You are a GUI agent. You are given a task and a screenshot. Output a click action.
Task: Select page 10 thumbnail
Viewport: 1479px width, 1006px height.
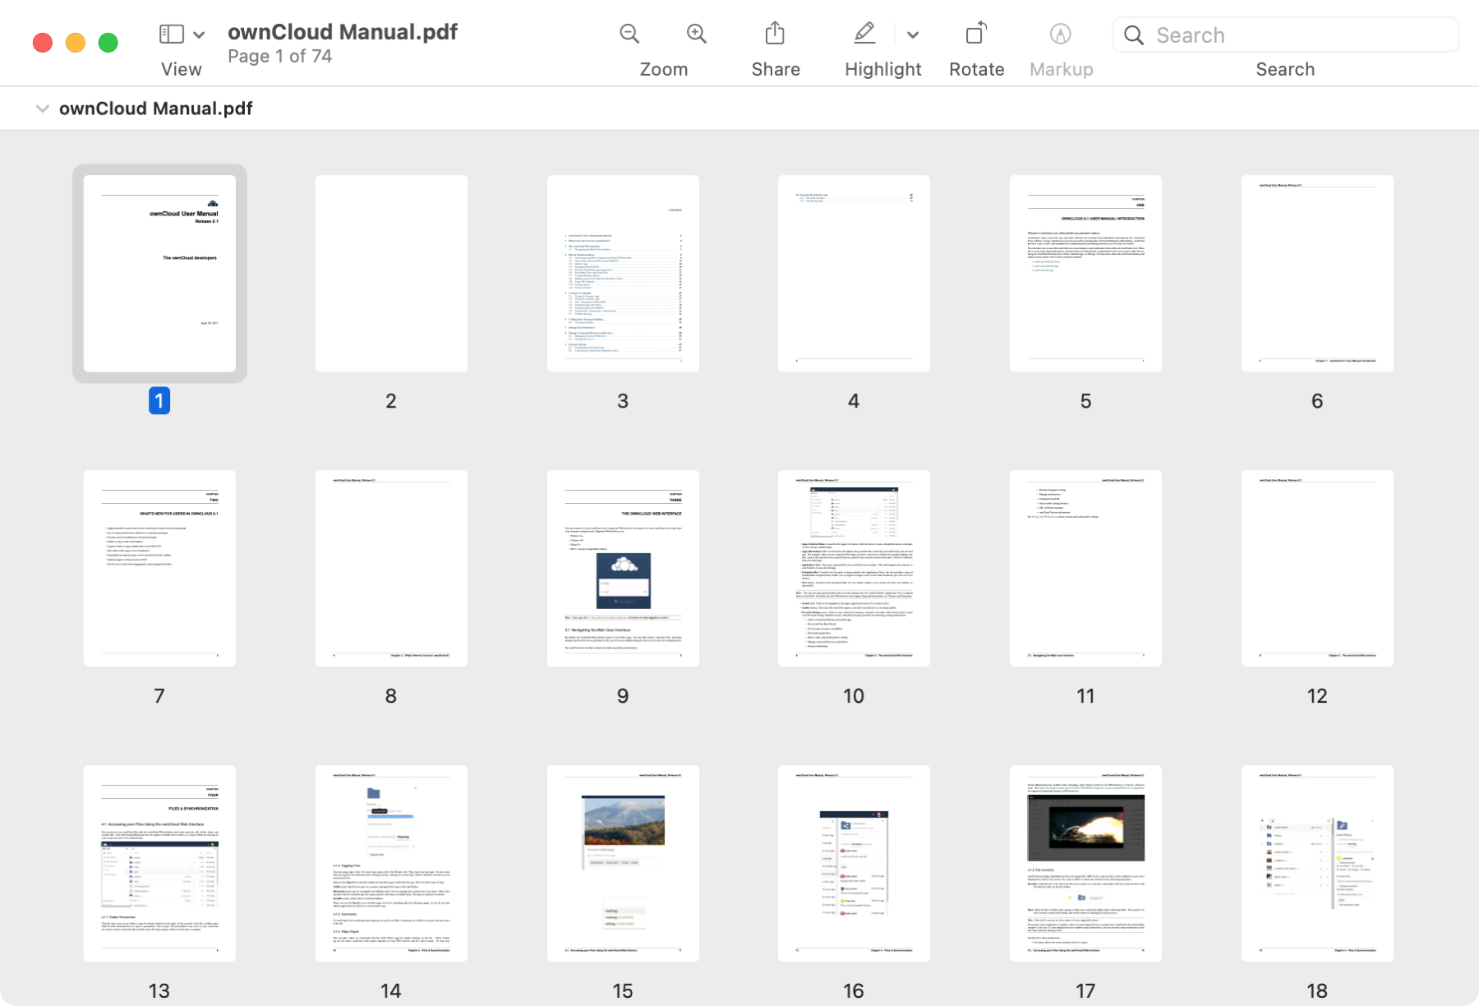(854, 569)
